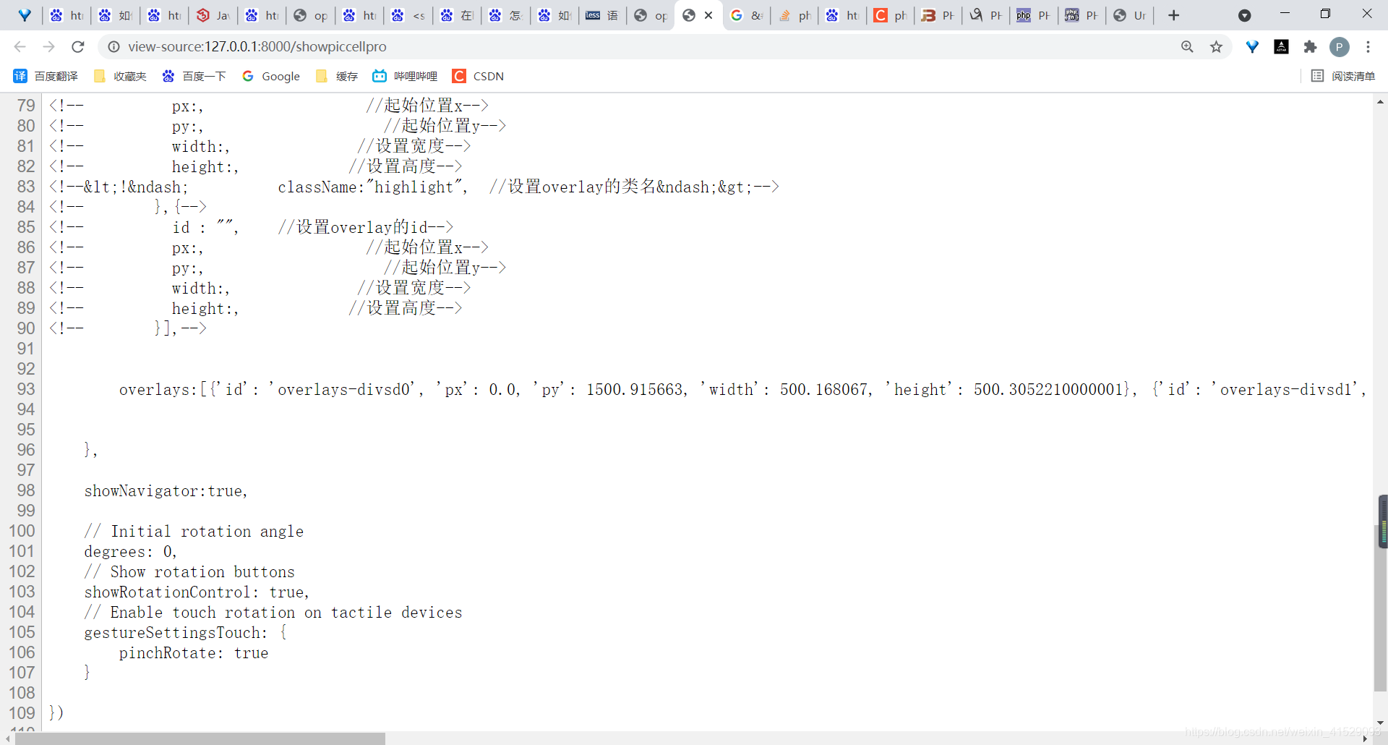The width and height of the screenshot is (1388, 745).
Task: Click the 'overlays:[{' source line text
Action: 169,390
